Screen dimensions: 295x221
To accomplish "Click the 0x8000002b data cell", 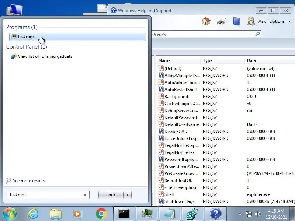I will click(x=271, y=201).
